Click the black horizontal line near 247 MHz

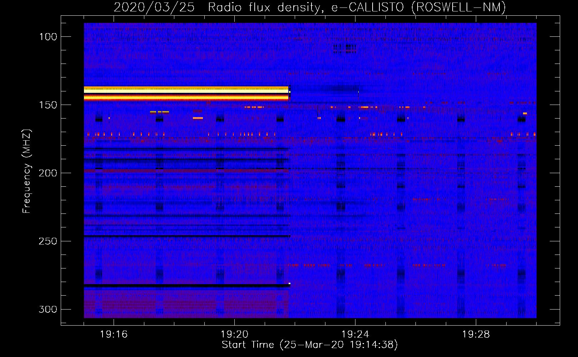[x=187, y=236]
